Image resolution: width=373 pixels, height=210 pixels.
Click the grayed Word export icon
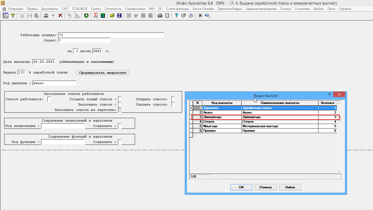pyautogui.click(x=136, y=15)
